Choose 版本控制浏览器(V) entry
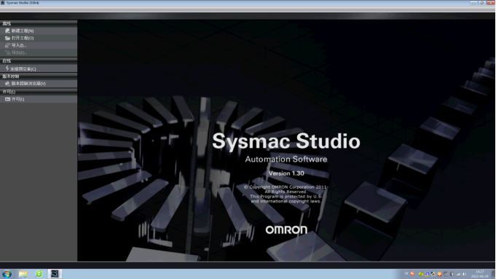The height and width of the screenshot is (279, 496). click(28, 84)
